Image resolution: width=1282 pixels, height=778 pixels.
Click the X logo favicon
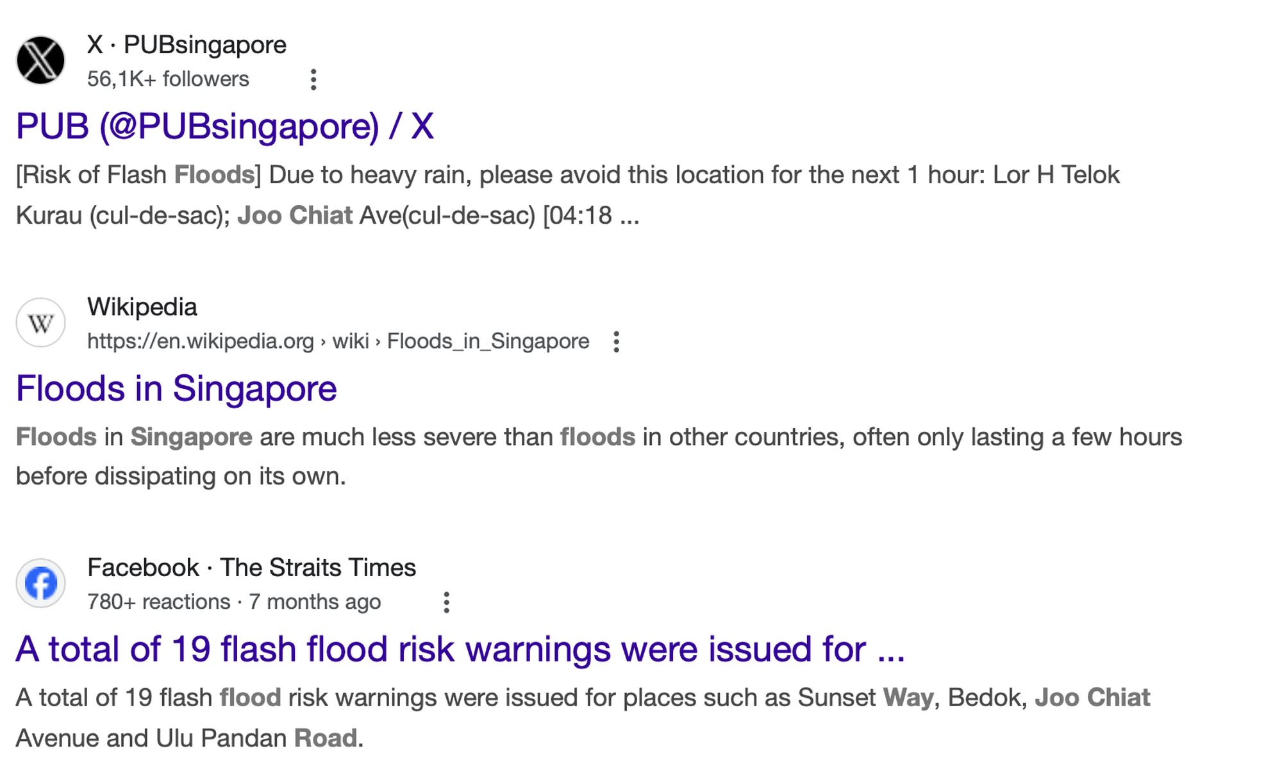click(x=40, y=60)
